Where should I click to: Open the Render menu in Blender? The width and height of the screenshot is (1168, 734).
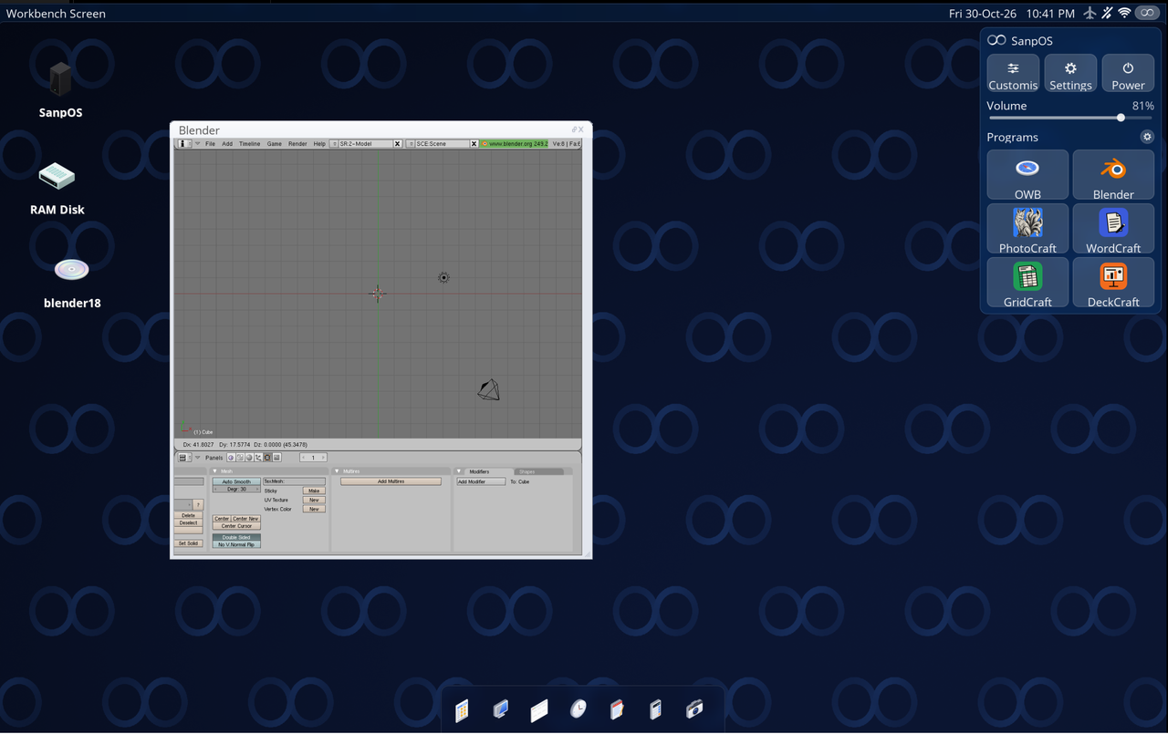[x=297, y=144]
